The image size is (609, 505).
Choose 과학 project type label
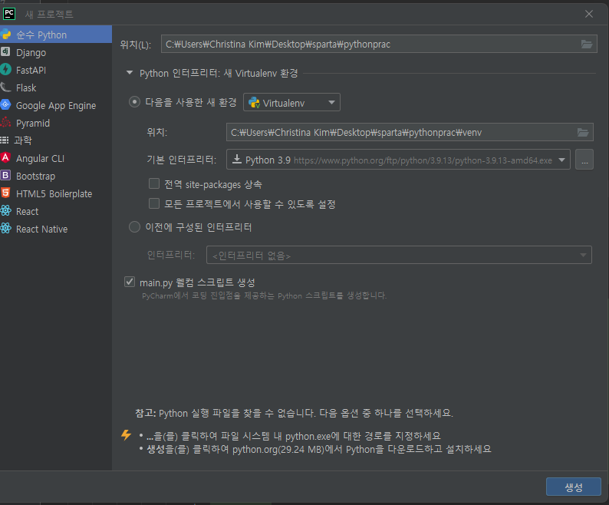(x=23, y=140)
